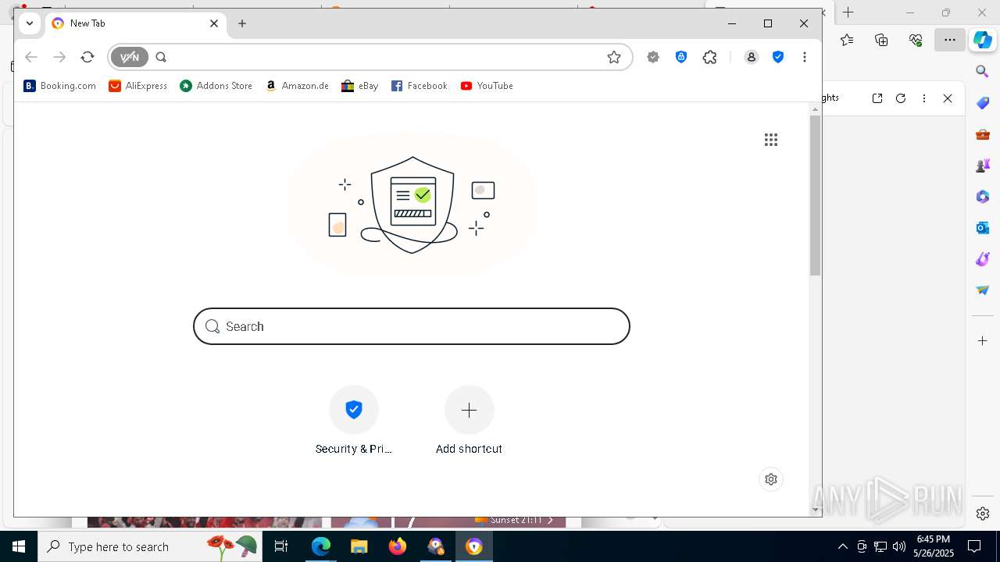Screen dimensions: 1000x562
Task: Open Edge Collections icon
Action: pyautogui.click(x=881, y=40)
